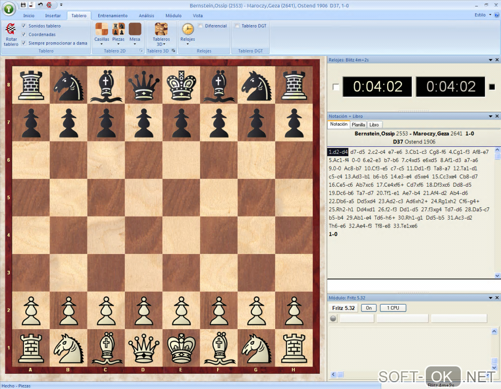This screenshot has width=501, height=389.
Task: Open the Relojes clock options
Action: pyautogui.click(x=188, y=33)
